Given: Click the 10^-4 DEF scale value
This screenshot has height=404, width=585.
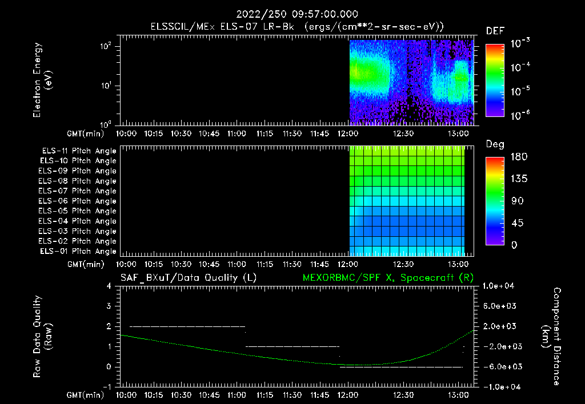Looking at the screenshot, I should coord(520,67).
